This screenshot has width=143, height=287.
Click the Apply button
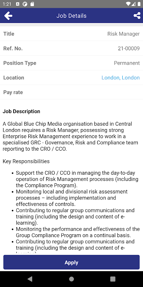tap(71, 262)
